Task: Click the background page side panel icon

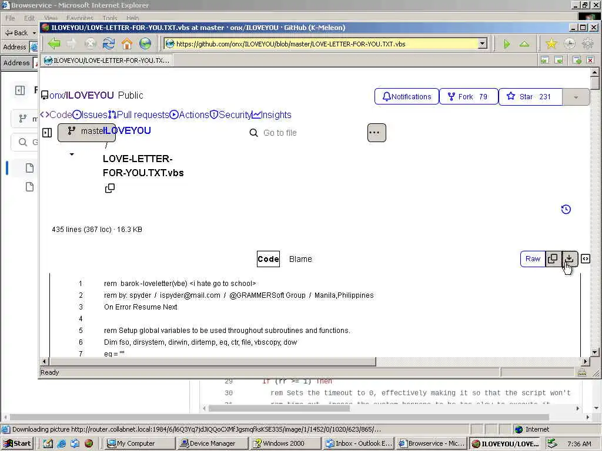Action: click(x=20, y=90)
